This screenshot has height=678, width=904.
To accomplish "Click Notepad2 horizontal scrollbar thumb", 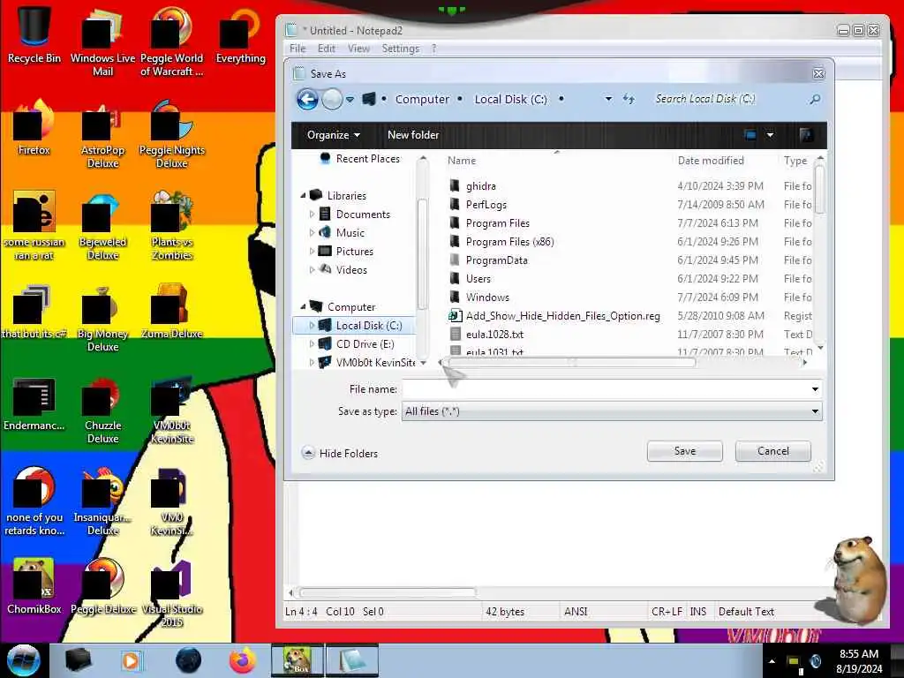I will [x=388, y=592].
